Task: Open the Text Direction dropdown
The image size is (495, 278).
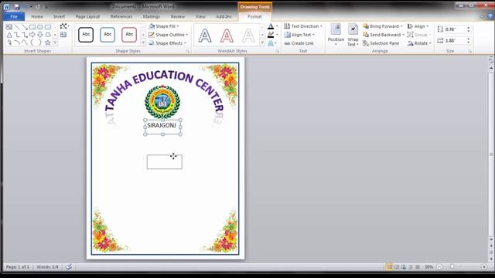Action: tap(303, 26)
